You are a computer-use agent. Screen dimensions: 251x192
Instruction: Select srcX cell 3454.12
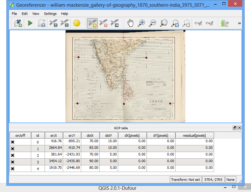click(x=54, y=162)
